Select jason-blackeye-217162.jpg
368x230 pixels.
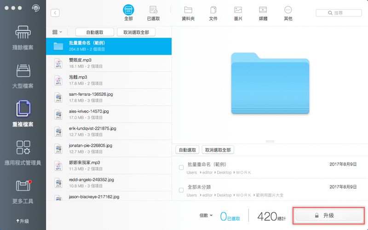[109, 196]
